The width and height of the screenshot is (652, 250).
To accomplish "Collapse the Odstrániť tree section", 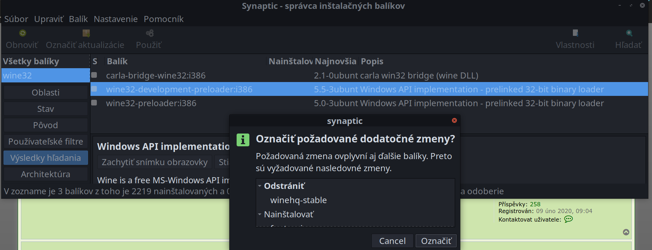I will [260, 186].
